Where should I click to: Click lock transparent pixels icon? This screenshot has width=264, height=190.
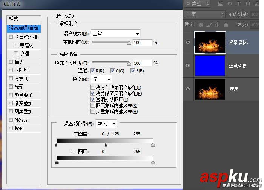[201, 25]
